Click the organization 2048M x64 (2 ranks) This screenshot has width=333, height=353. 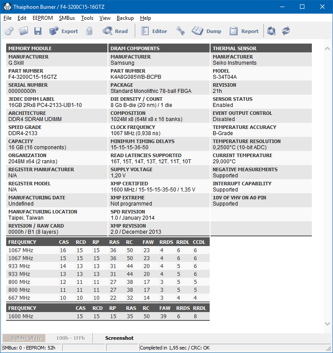coord(33,162)
